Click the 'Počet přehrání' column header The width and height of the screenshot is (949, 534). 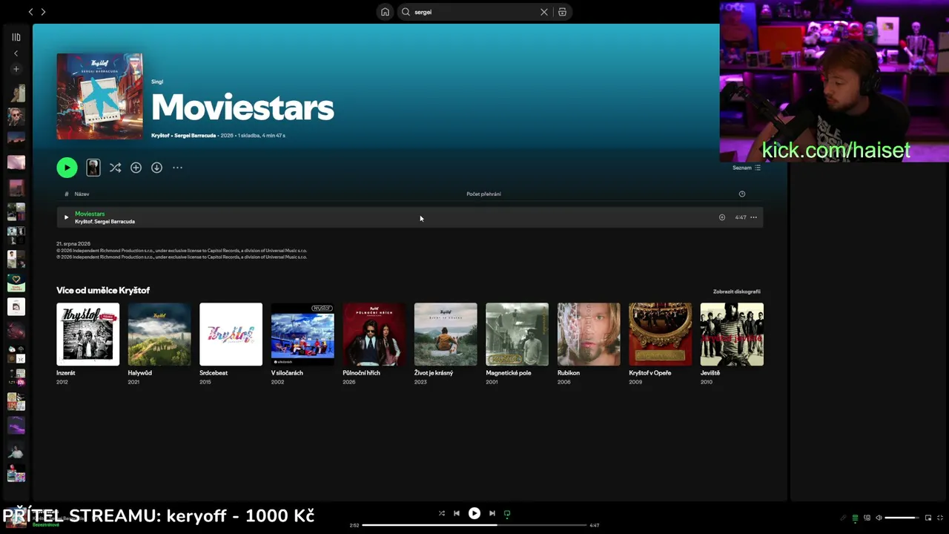point(483,194)
